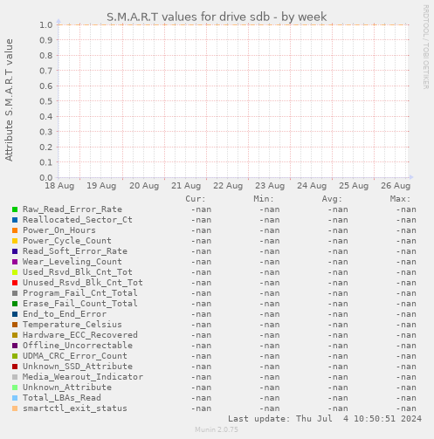Click the Min: column header
Image resolution: width=434 pixels, height=439 pixels.
264,199
